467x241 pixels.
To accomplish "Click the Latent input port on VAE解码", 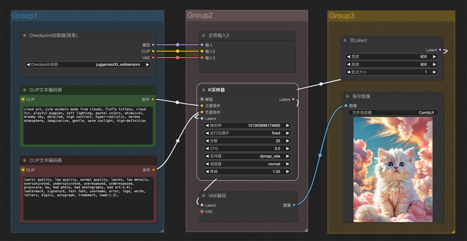I will point(202,205).
